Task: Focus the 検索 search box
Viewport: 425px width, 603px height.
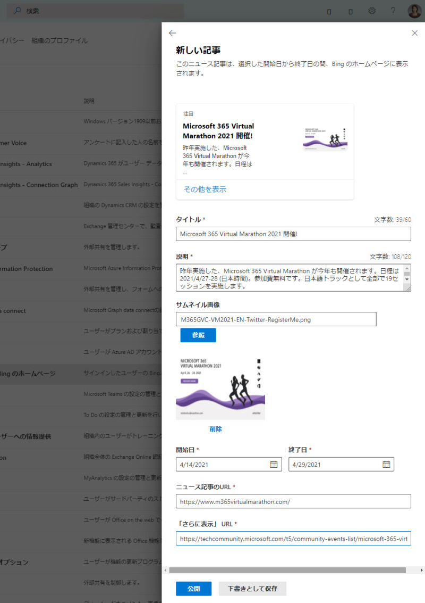Action: tap(95, 11)
